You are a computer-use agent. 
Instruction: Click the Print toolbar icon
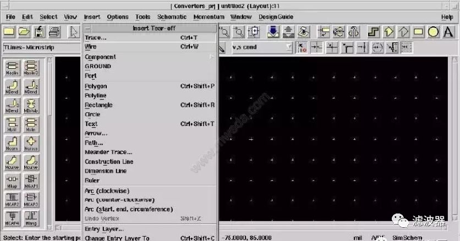[54, 32]
